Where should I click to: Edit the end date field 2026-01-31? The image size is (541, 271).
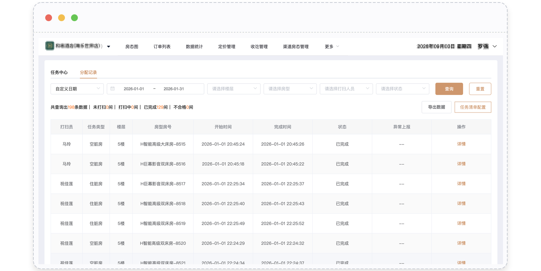[x=174, y=89]
